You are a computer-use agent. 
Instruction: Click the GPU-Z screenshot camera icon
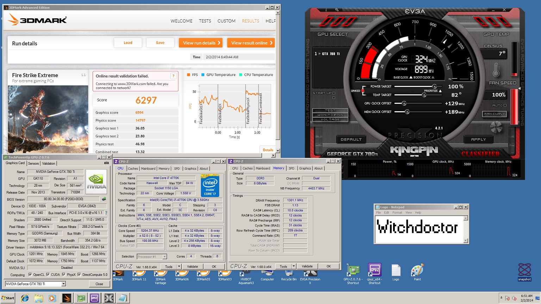[106, 163]
